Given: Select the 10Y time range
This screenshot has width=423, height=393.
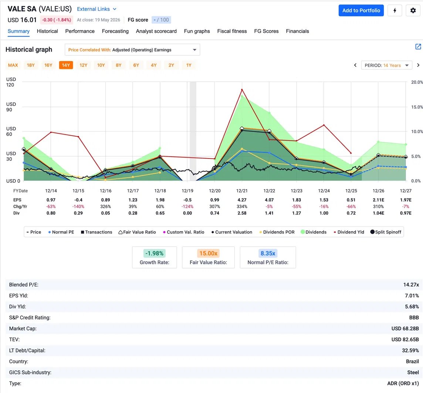Looking at the screenshot, I should click(x=101, y=65).
